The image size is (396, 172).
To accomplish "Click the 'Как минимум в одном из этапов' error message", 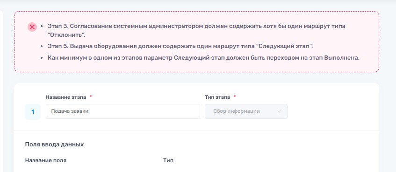I will pyautogui.click(x=203, y=58).
